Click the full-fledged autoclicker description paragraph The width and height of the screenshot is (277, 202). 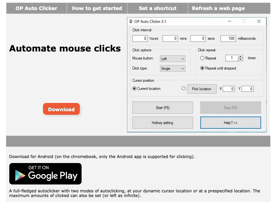pos(135,193)
